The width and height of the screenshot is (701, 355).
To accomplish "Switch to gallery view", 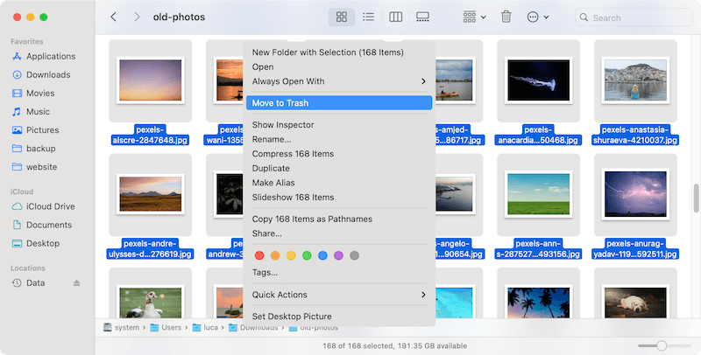I will tap(422, 17).
